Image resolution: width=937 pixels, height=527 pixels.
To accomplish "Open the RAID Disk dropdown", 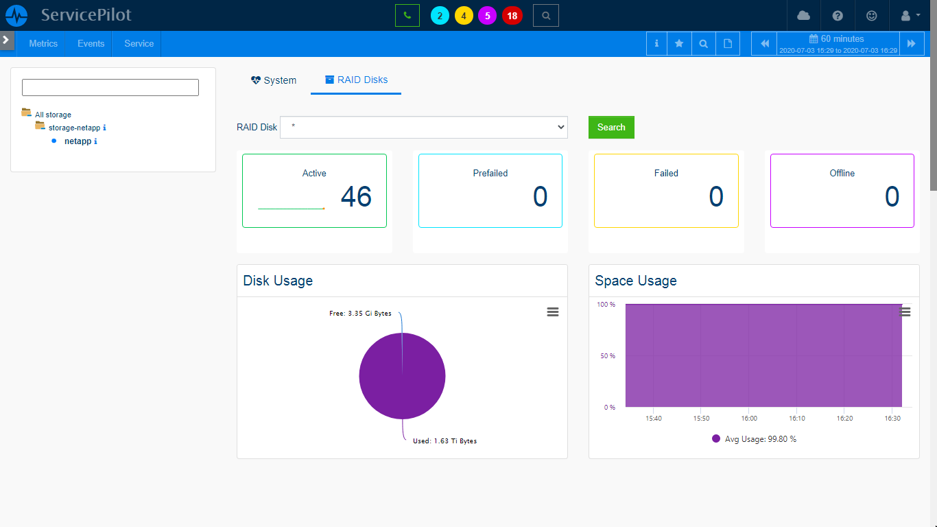I will (x=424, y=127).
